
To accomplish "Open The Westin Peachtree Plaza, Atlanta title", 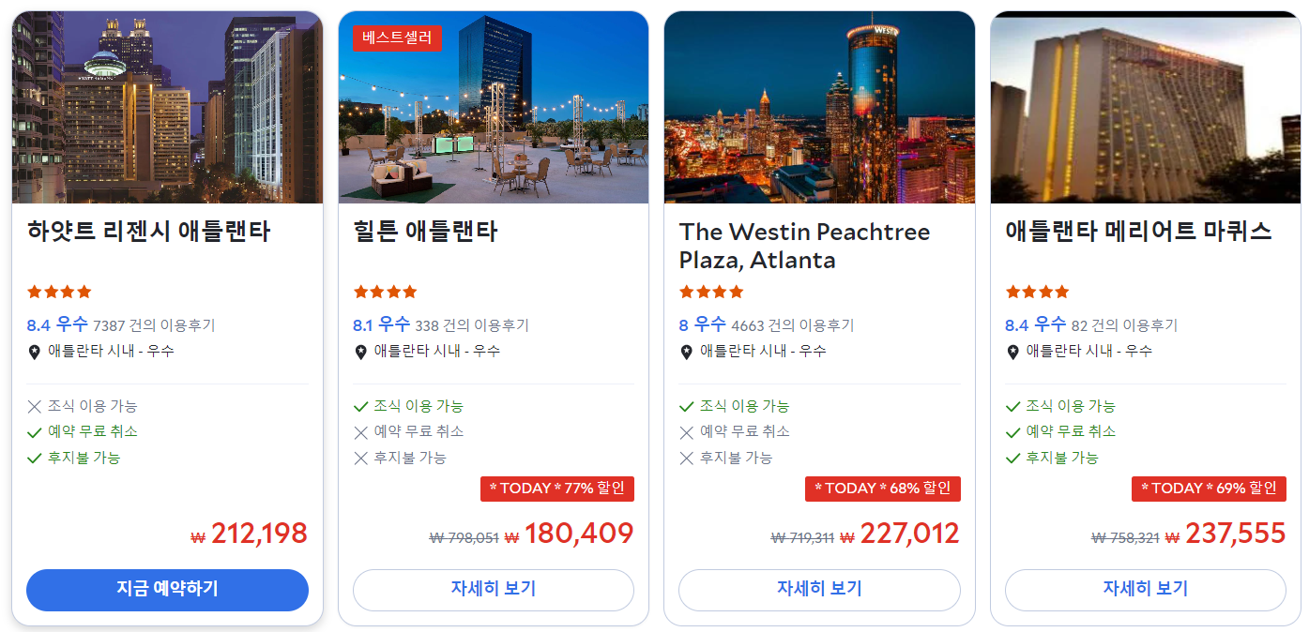I will 804,246.
